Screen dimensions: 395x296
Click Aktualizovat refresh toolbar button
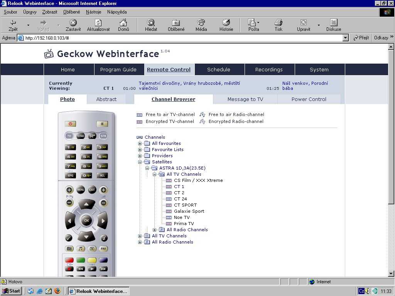pos(98,25)
